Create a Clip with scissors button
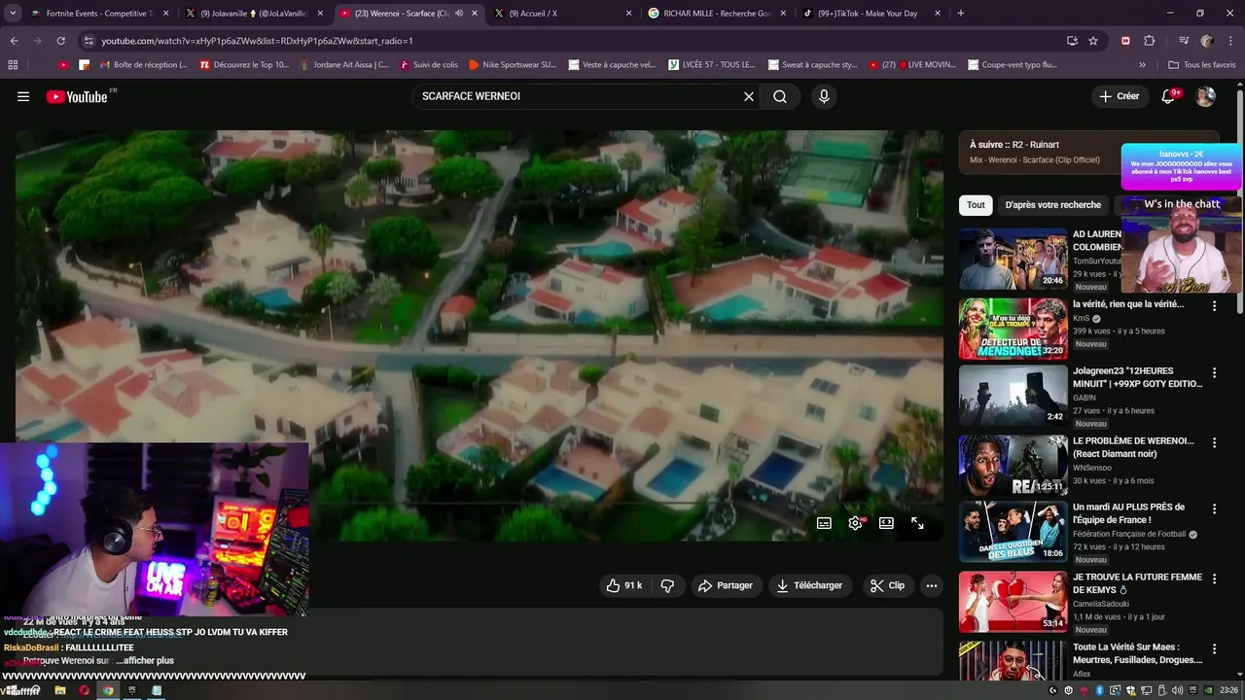 point(887,585)
